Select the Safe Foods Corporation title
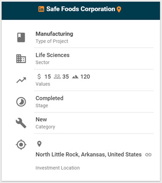 click(81, 9)
